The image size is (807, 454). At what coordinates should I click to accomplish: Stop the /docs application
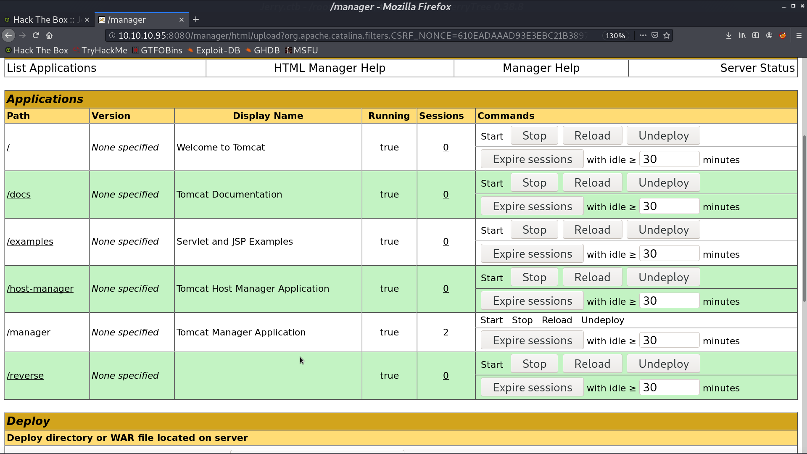click(x=534, y=183)
